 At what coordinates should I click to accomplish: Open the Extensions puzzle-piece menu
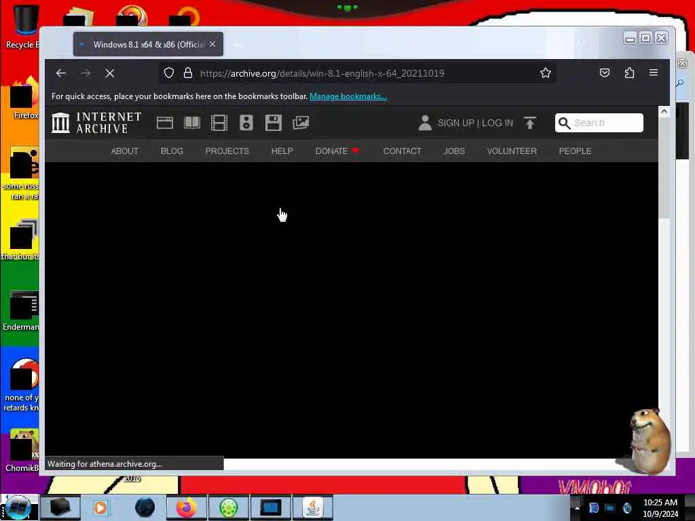click(x=629, y=73)
